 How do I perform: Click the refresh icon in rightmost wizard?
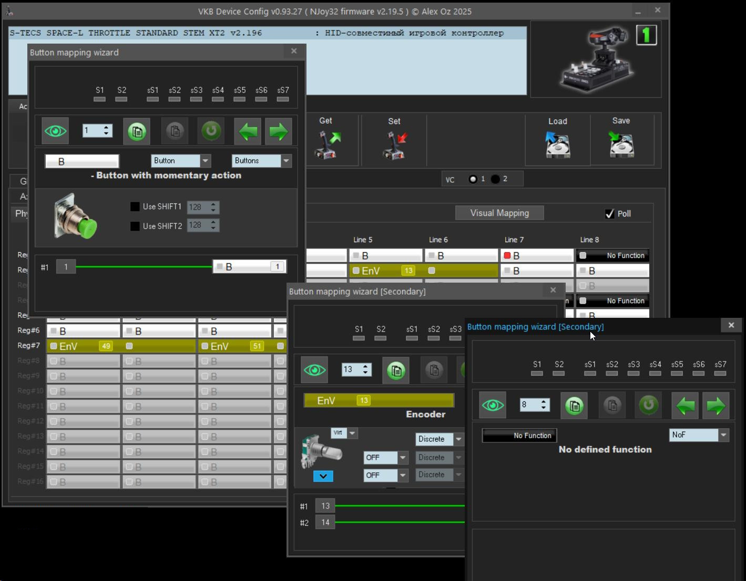648,406
